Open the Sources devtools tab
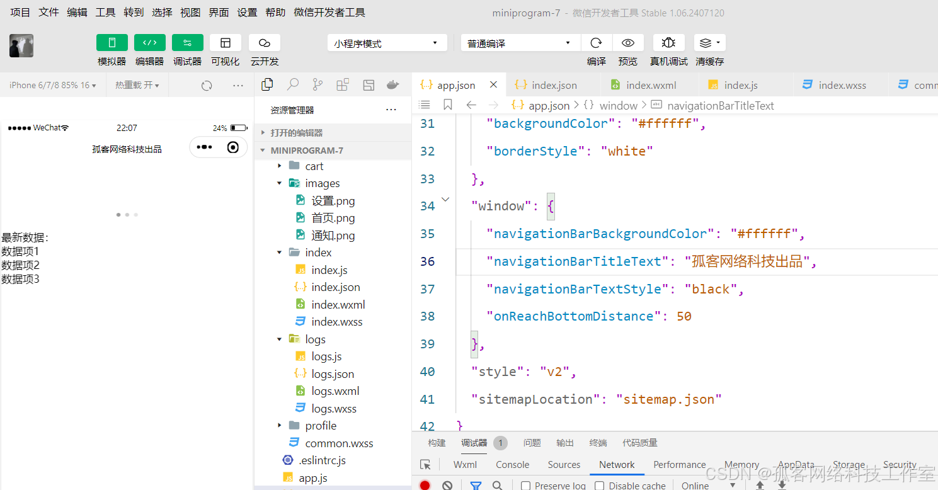This screenshot has height=490, width=938. (x=564, y=465)
